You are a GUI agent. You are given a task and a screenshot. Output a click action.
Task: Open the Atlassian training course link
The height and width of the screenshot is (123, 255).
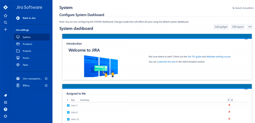pyautogui.click(x=218, y=57)
